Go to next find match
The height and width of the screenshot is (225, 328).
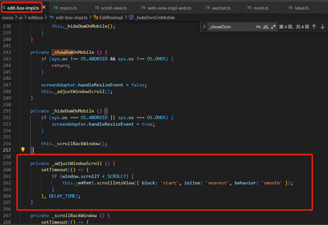coord(322,26)
